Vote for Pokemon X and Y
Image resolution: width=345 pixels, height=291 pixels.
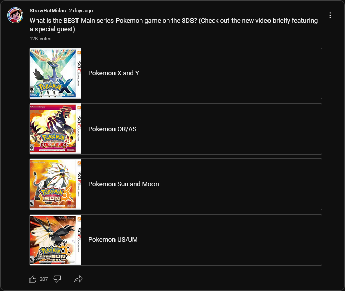click(x=176, y=73)
